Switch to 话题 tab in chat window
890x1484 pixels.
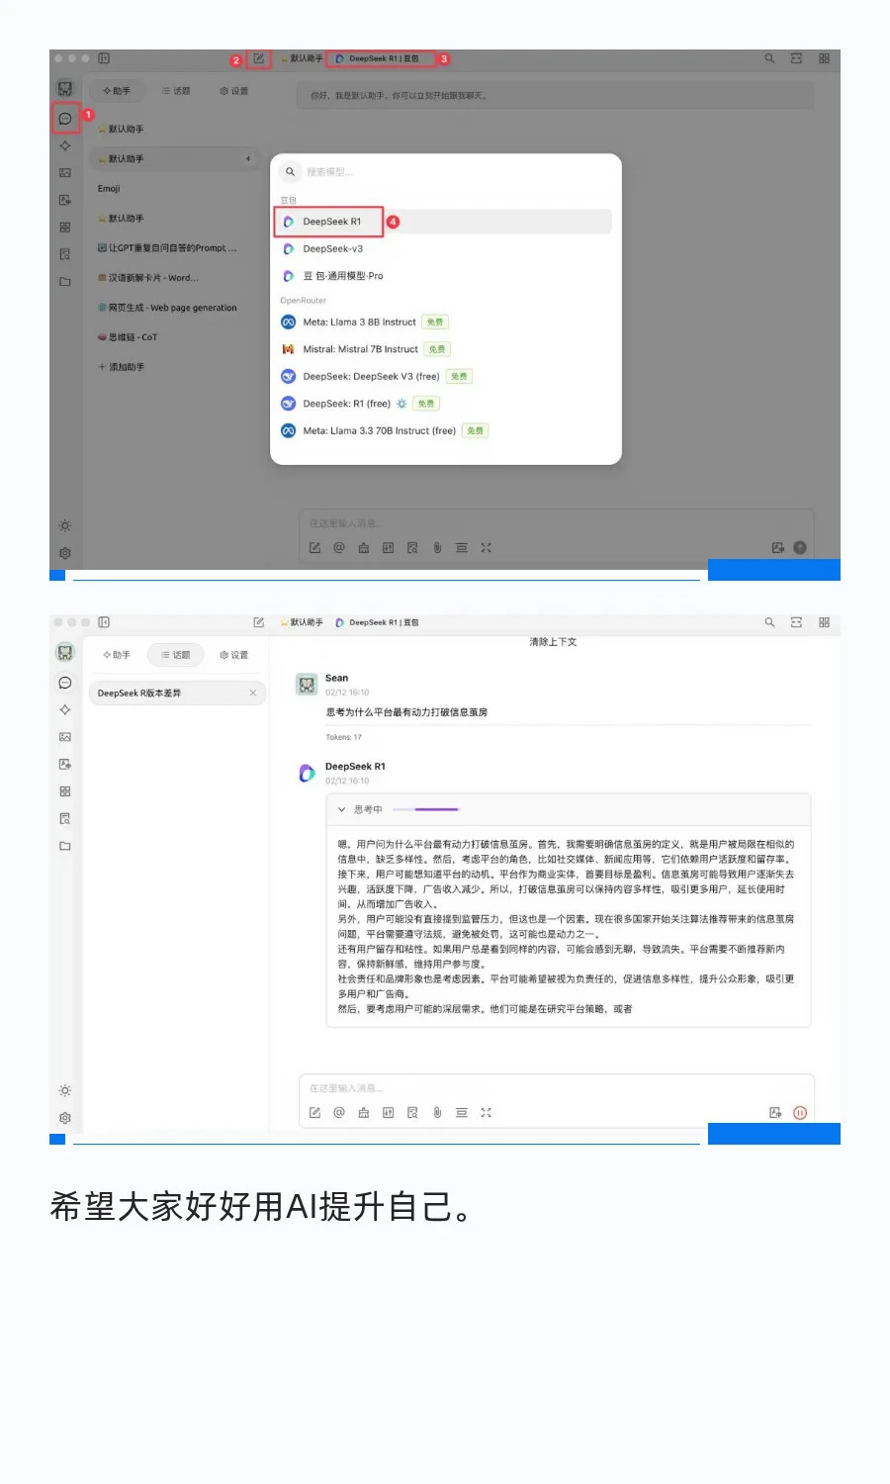pos(175,655)
